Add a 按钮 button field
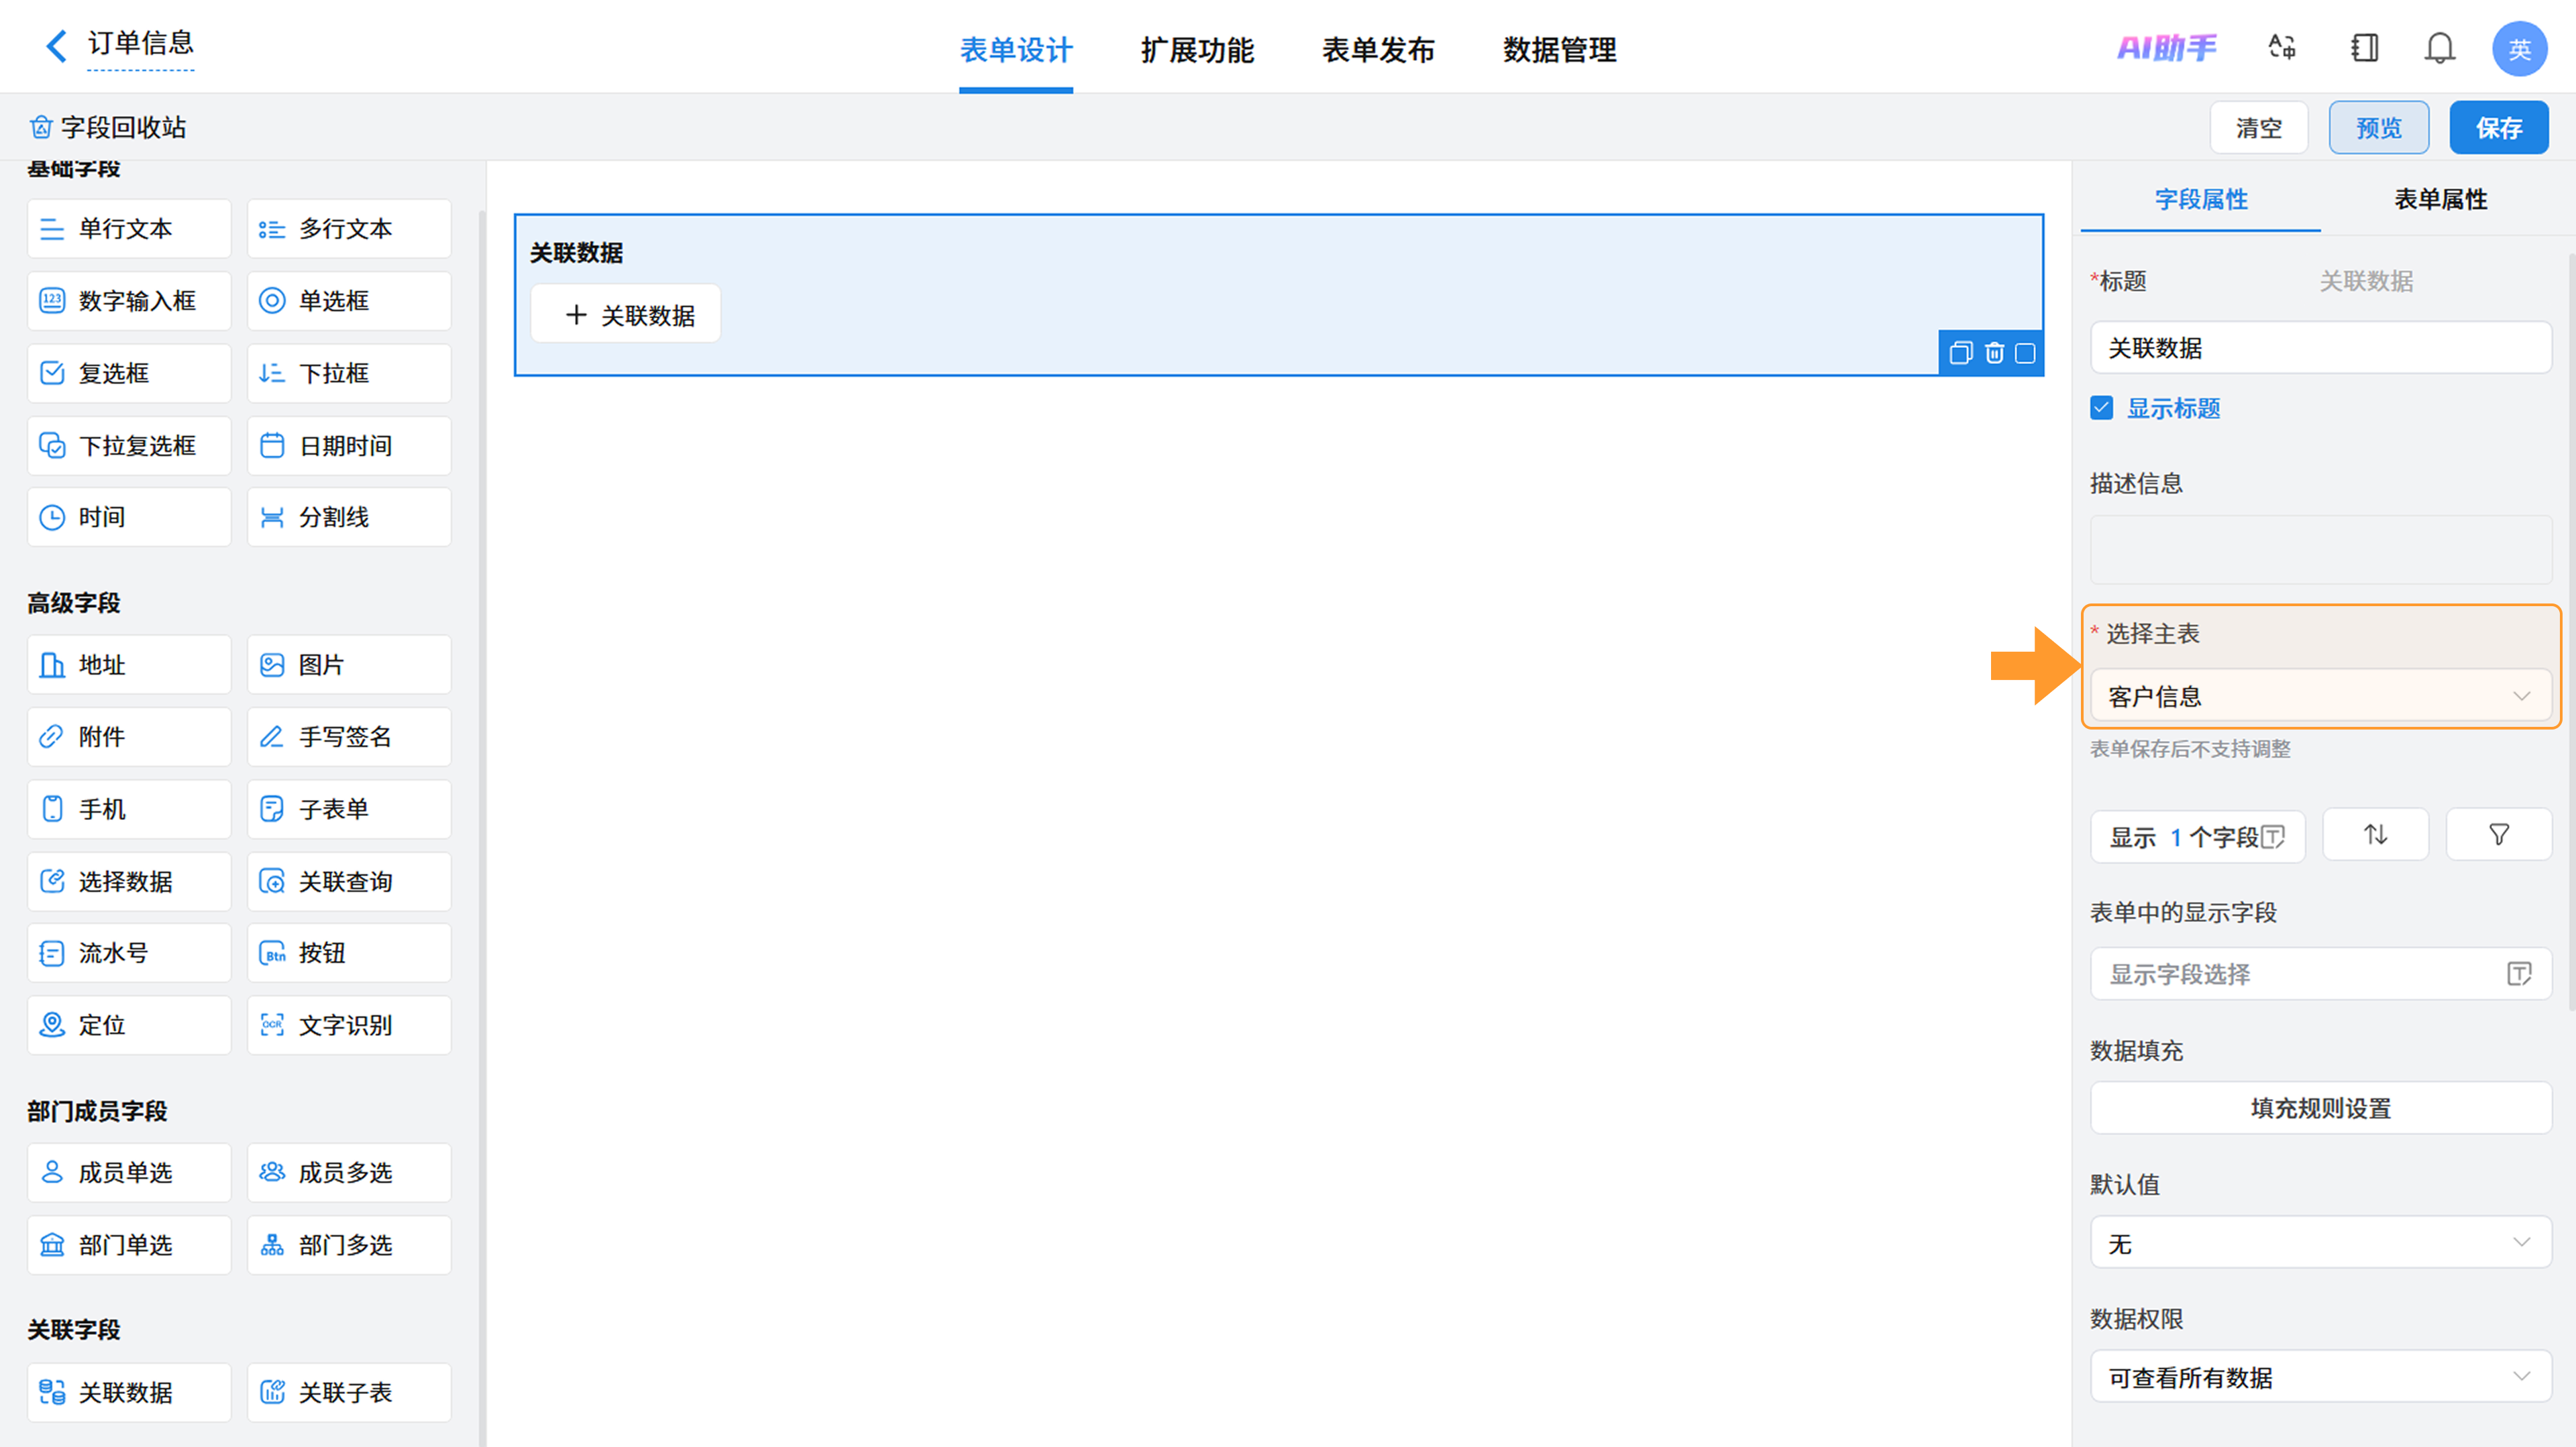The image size is (2576, 1447). (x=349, y=952)
